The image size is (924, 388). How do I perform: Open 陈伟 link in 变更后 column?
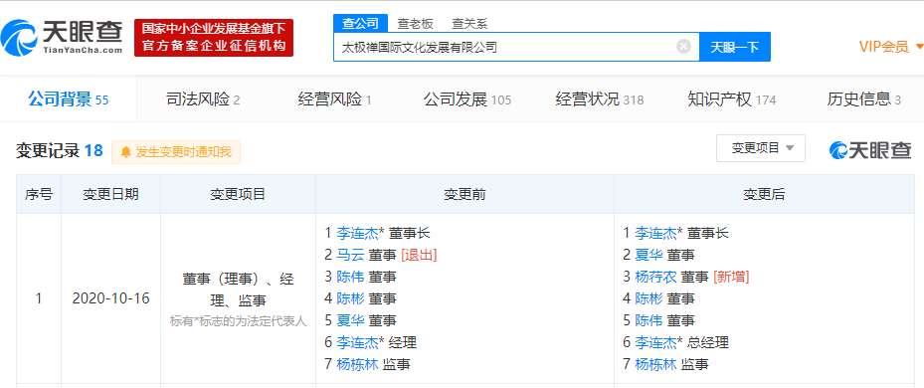(648, 320)
